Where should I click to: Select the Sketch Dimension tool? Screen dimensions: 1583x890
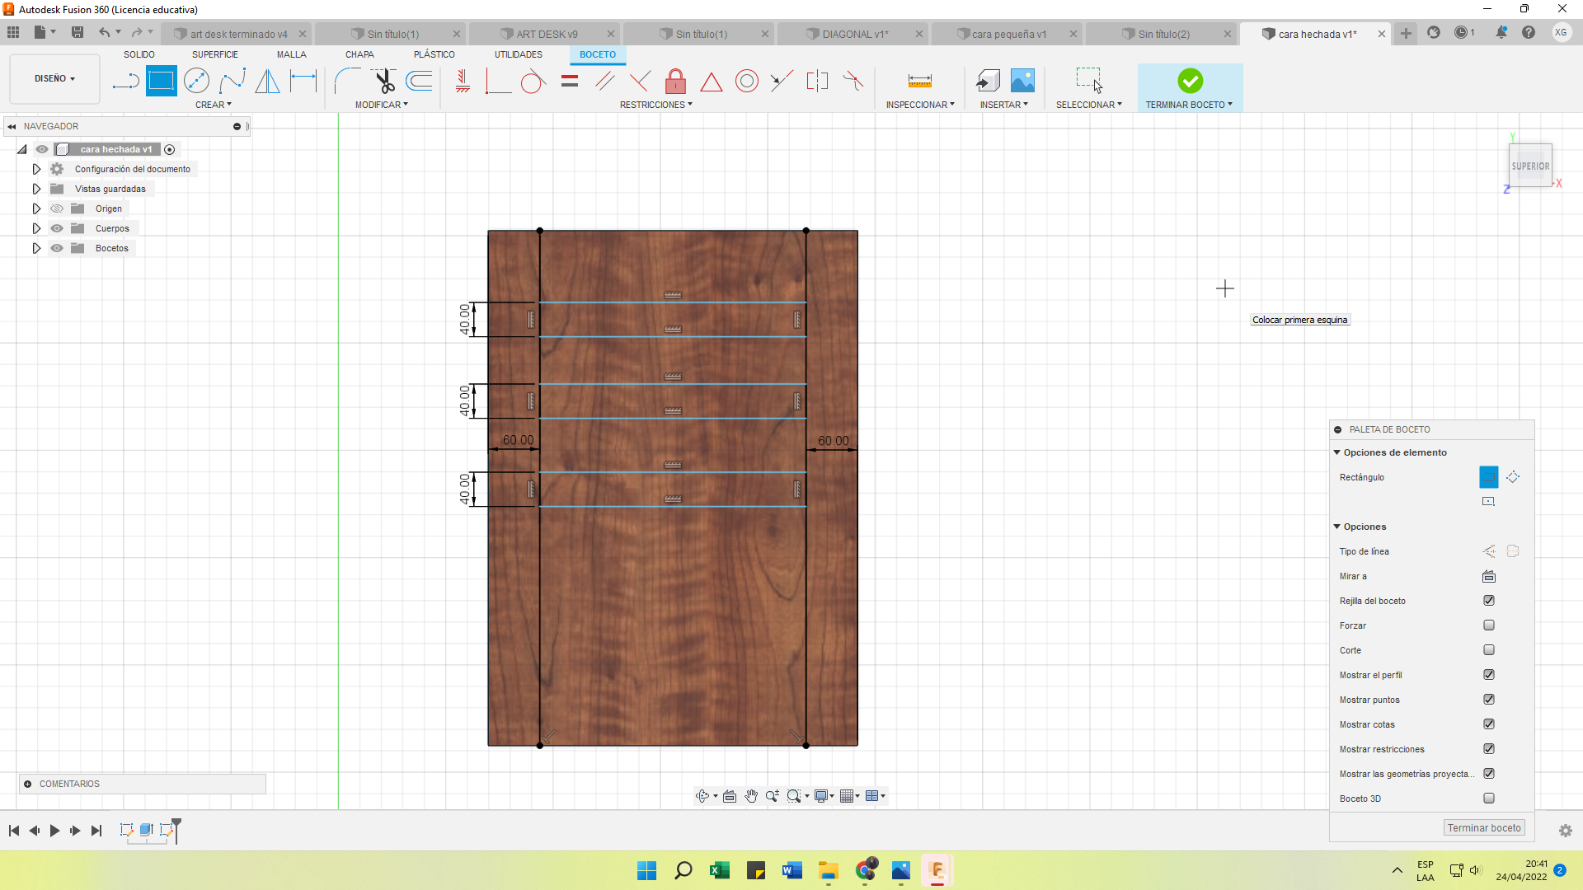303,81
